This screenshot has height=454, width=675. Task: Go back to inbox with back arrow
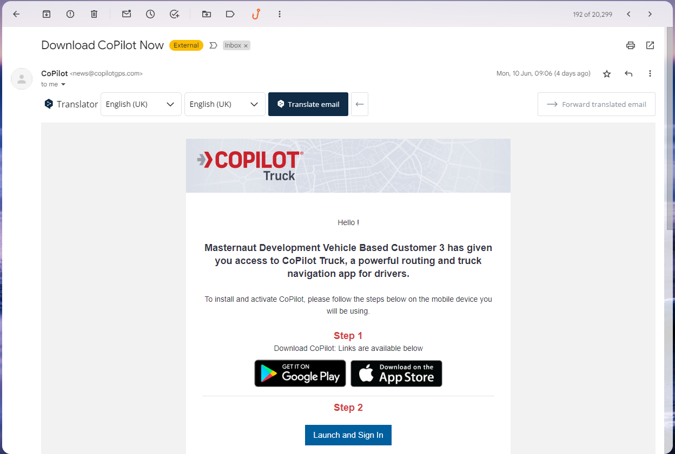coord(16,14)
